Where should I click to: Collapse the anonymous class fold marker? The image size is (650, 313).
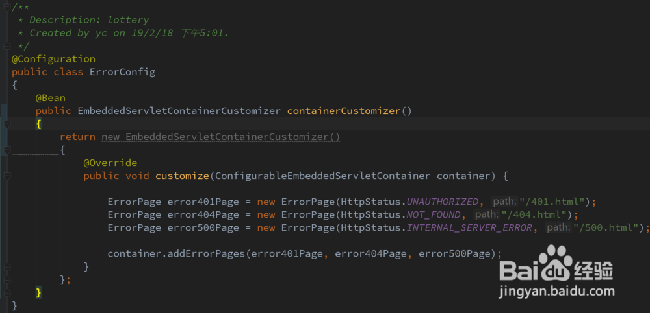[6, 150]
